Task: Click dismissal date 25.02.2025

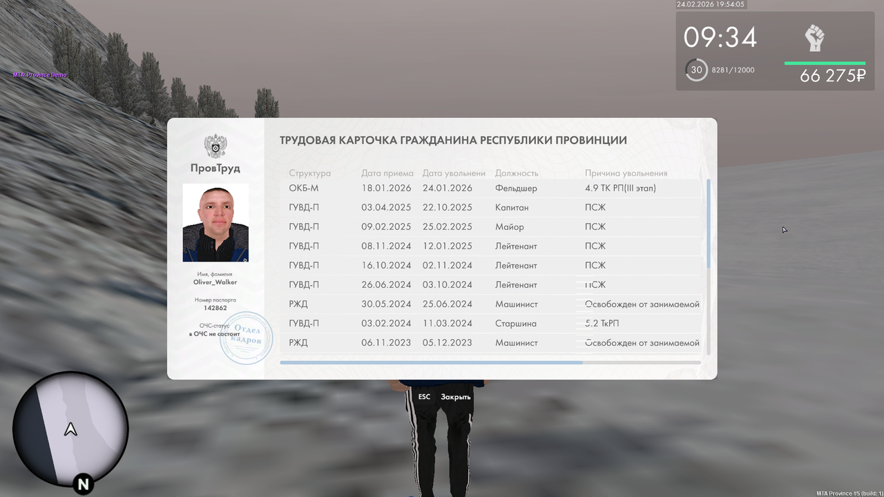Action: click(448, 227)
